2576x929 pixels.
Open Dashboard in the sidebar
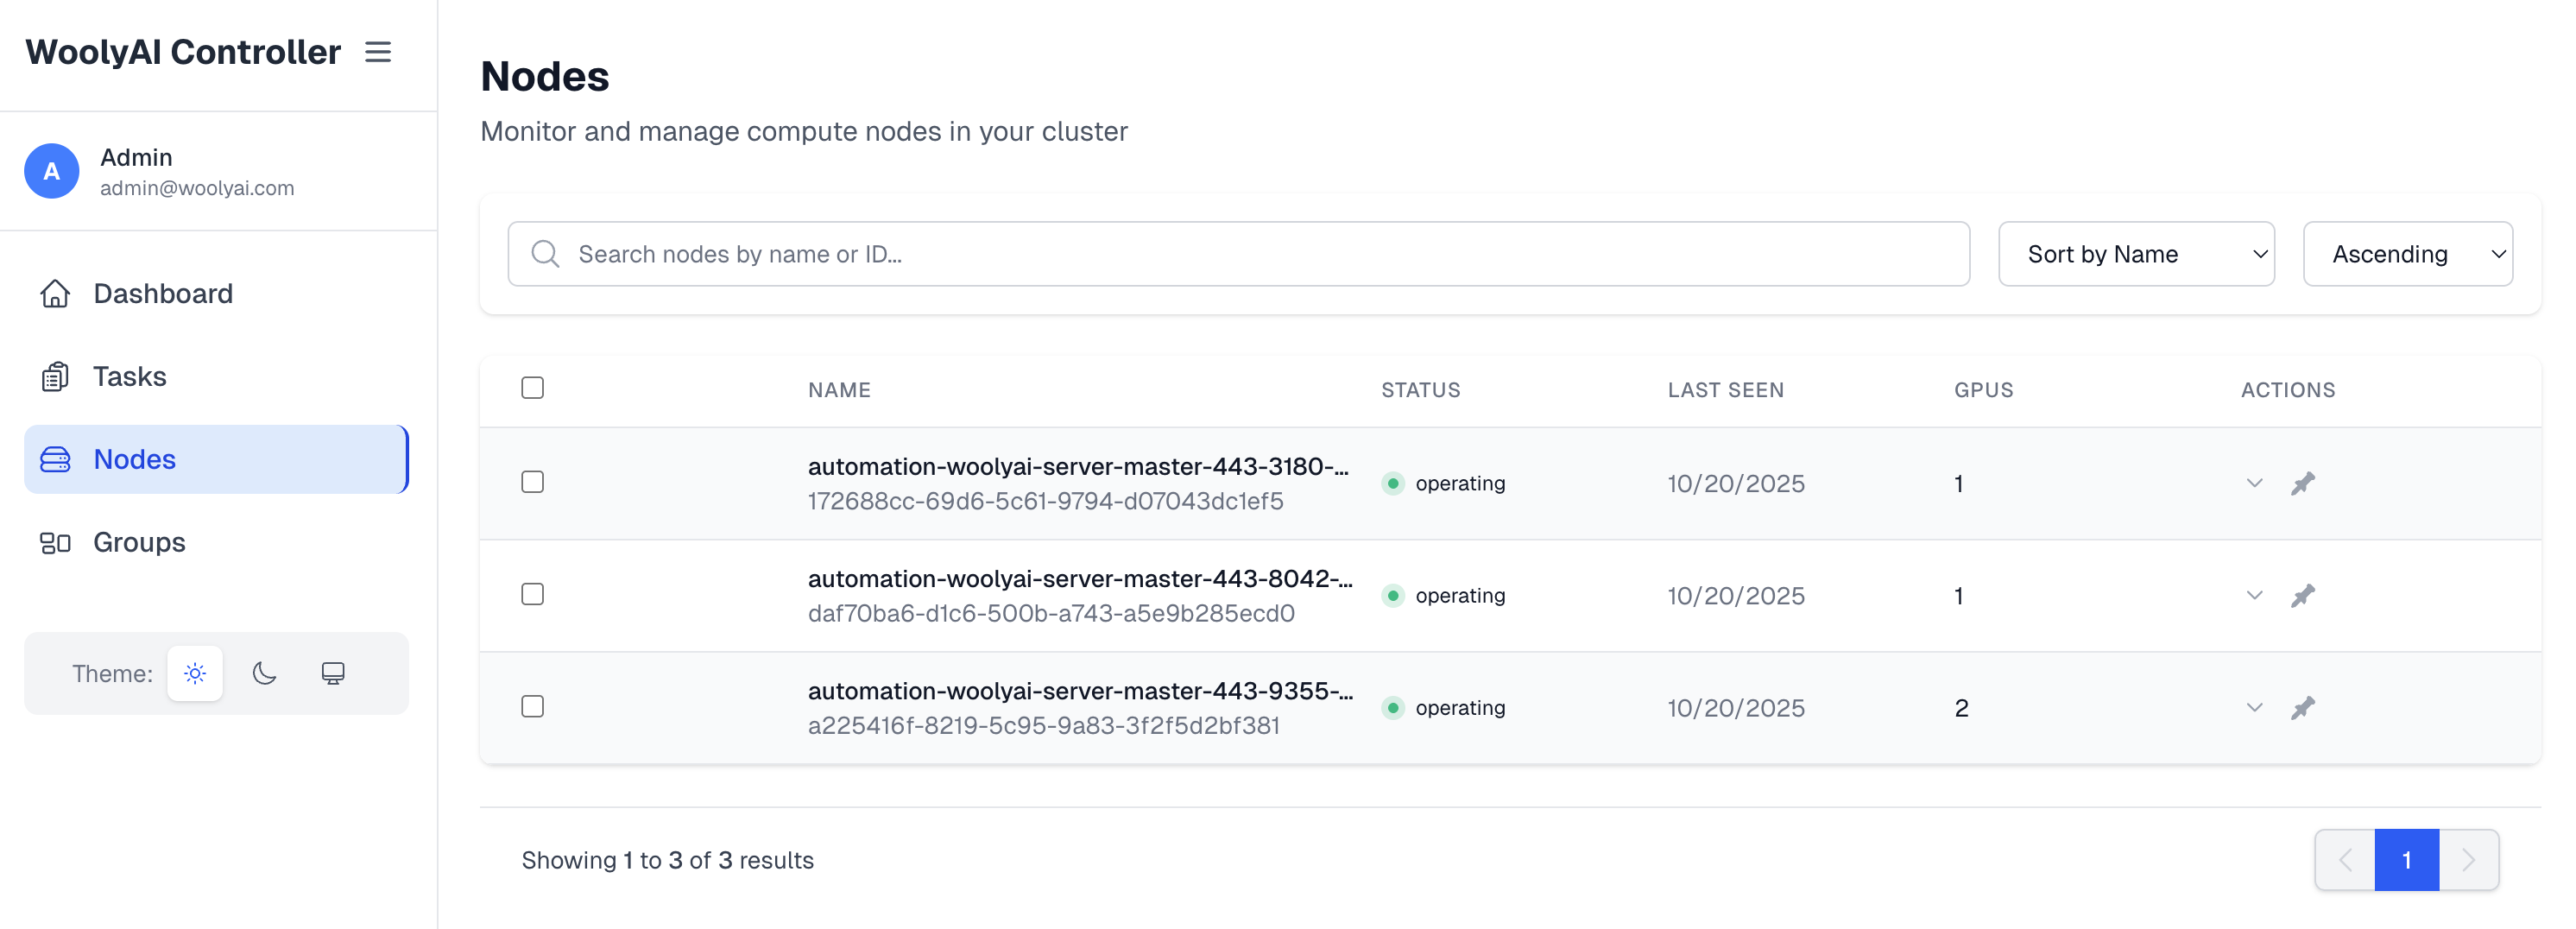point(163,293)
